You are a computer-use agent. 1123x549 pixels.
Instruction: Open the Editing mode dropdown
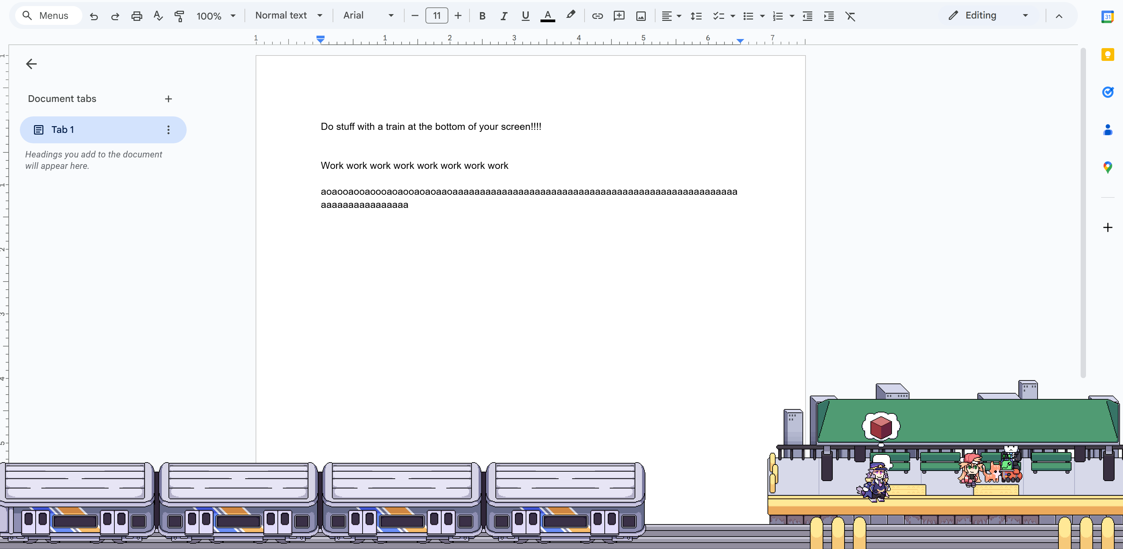pyautogui.click(x=988, y=15)
